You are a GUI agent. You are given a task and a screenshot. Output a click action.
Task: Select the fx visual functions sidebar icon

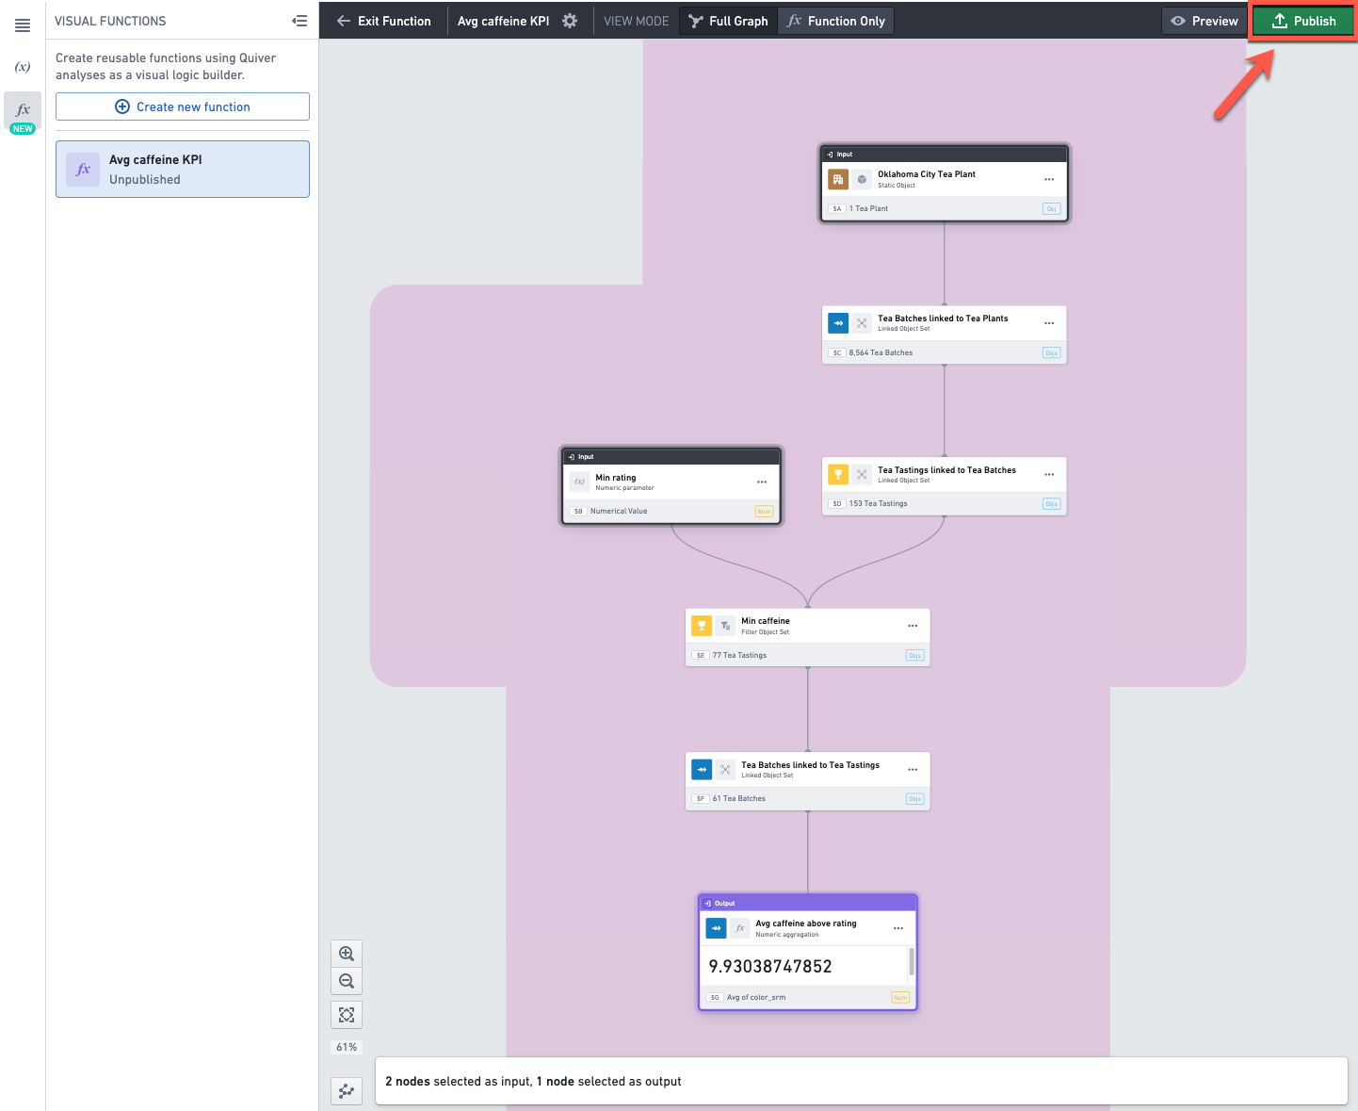tap(23, 109)
